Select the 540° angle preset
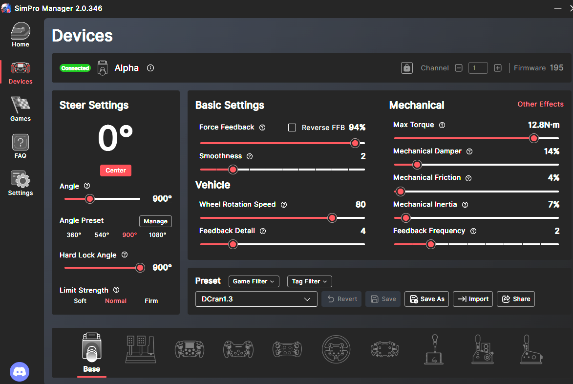Viewport: 573px width, 384px height. tap(102, 235)
